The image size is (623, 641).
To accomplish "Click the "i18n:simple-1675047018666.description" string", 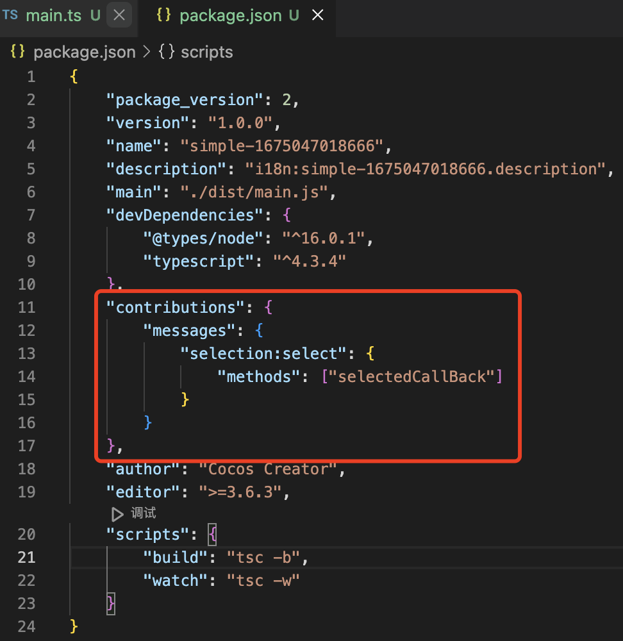I will coord(426,169).
